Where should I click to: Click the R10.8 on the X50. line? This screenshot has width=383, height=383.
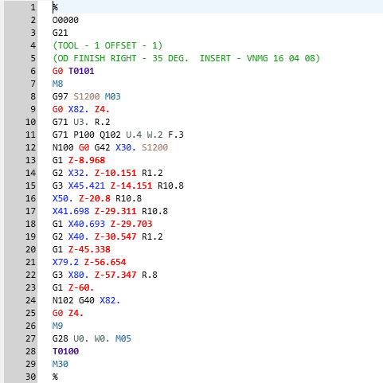pyautogui.click(x=129, y=198)
